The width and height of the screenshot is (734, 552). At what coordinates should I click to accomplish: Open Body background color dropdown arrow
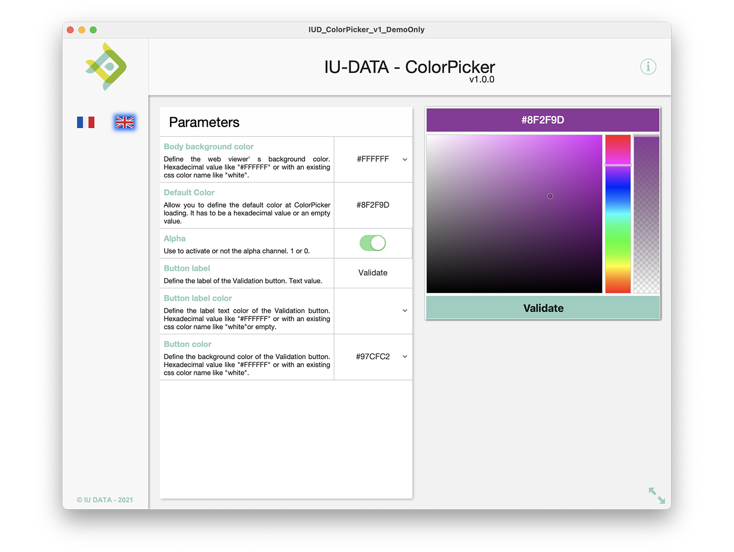(405, 159)
